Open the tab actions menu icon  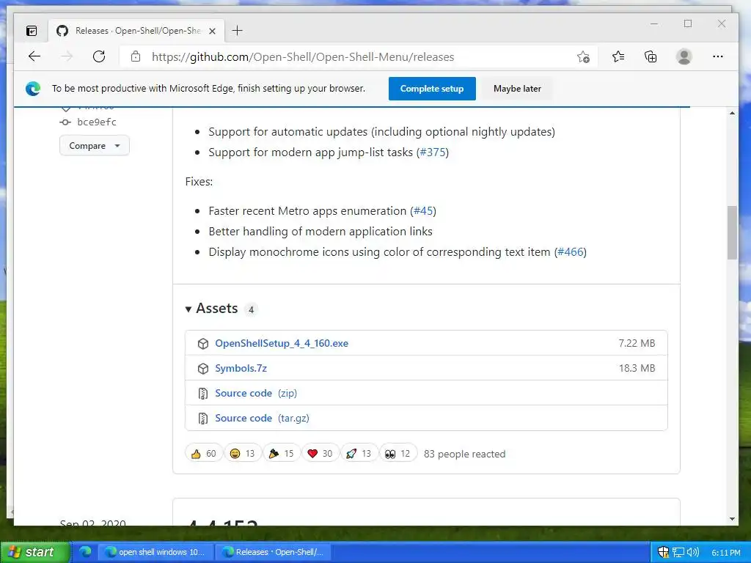(32, 31)
